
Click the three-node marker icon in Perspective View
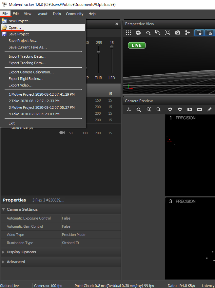point(187,33)
